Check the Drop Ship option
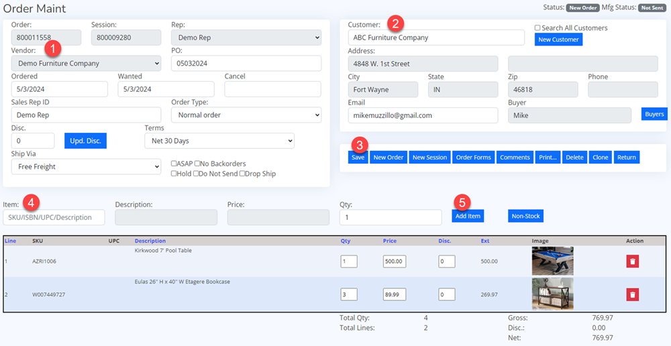Viewport: 671px width, 346px height. pyautogui.click(x=243, y=174)
